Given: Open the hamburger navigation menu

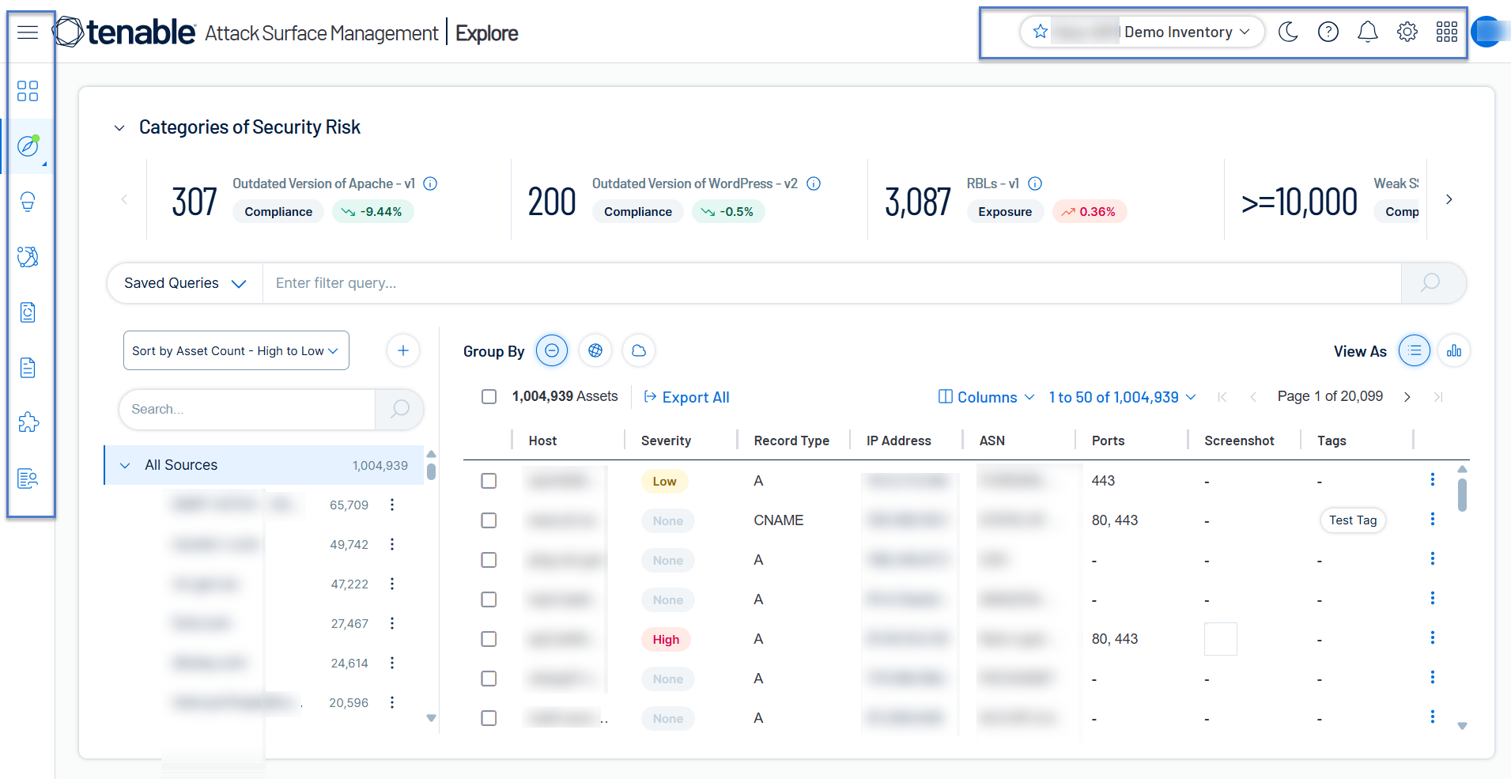Looking at the screenshot, I should (28, 32).
